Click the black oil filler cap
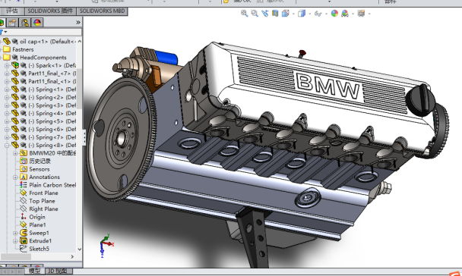Viewport: 462px width, 276px height. click(x=420, y=99)
